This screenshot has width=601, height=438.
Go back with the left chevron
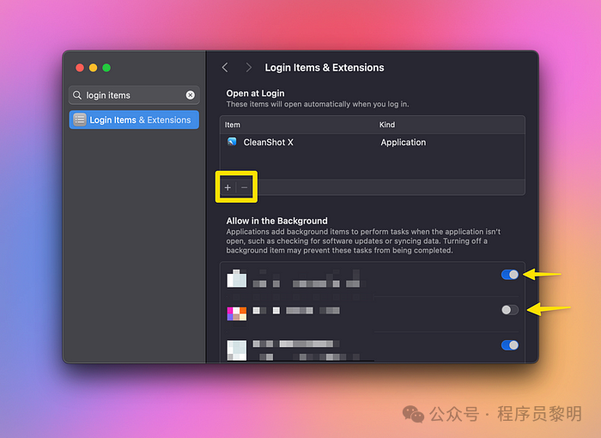click(225, 68)
